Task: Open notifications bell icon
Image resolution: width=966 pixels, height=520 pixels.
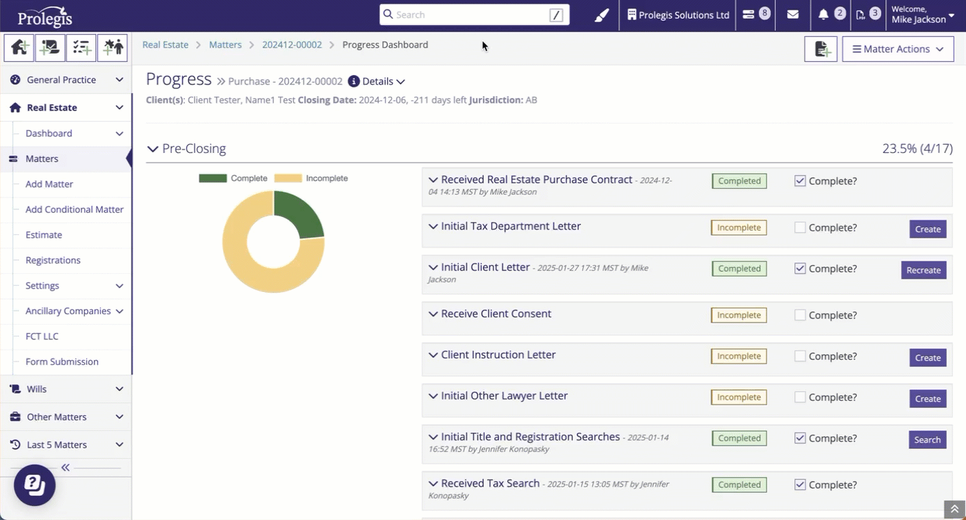Action: click(x=824, y=15)
